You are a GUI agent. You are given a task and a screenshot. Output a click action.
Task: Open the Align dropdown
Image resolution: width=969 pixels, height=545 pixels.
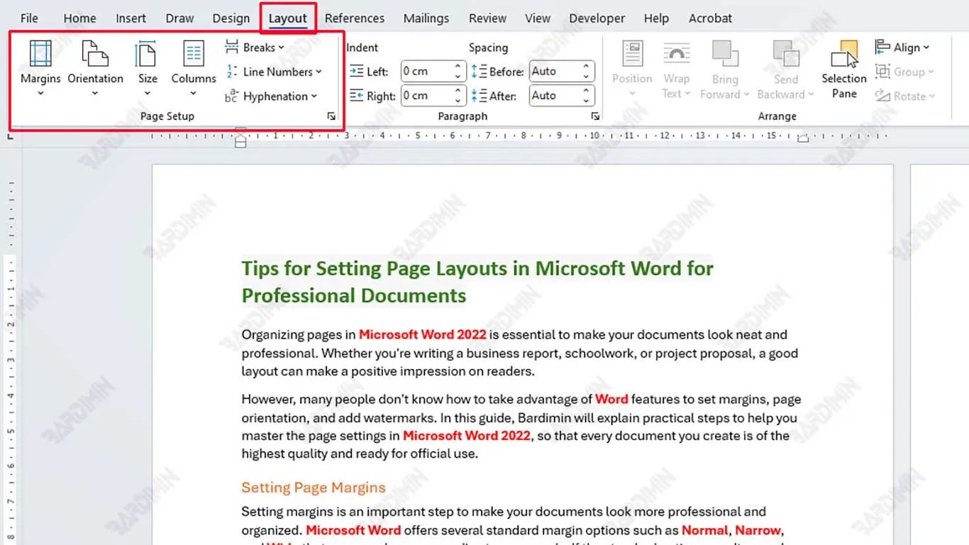click(x=903, y=48)
